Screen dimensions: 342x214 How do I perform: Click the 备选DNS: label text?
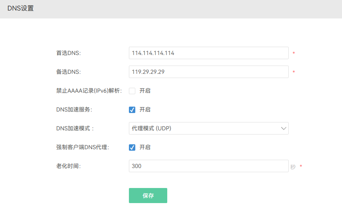68,72
